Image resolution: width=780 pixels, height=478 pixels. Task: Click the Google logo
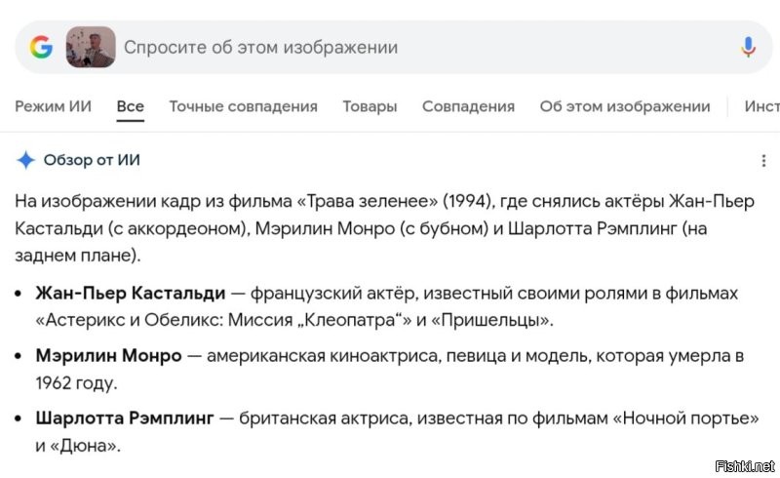click(x=41, y=47)
